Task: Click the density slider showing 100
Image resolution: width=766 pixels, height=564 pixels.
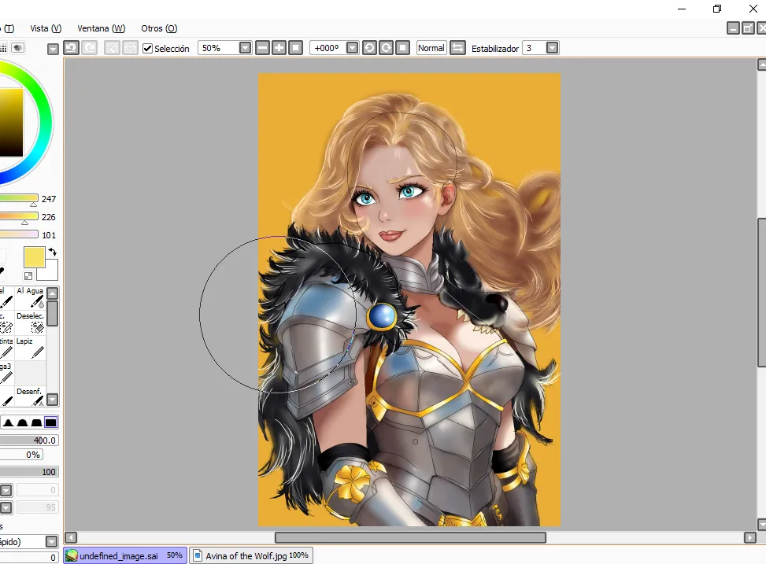Action: [29, 472]
